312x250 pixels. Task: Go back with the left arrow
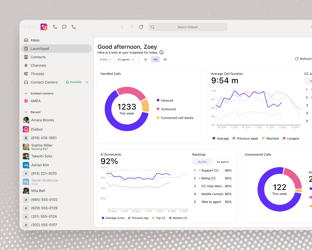pos(122,27)
